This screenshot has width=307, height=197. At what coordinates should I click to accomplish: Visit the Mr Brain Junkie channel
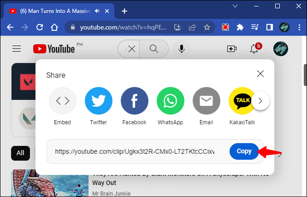111,193
